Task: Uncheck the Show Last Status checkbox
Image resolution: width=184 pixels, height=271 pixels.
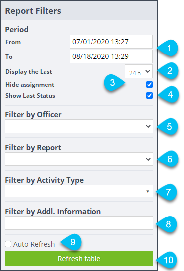Action: click(149, 96)
